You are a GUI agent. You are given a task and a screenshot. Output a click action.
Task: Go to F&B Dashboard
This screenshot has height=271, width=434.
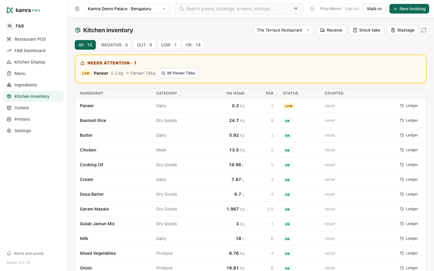pos(33,51)
